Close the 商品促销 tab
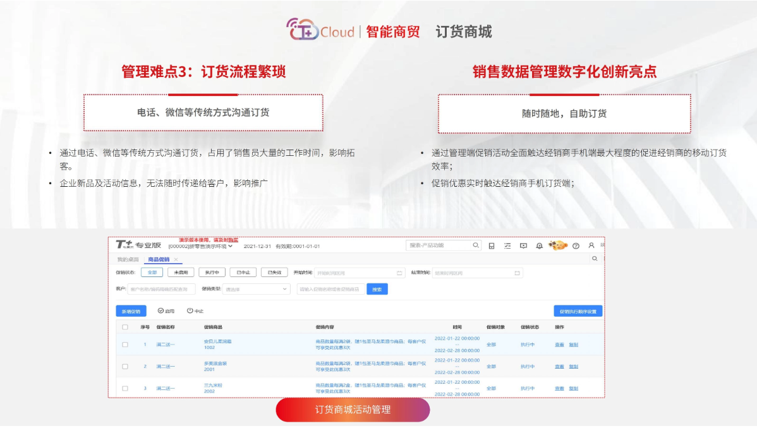 [x=176, y=259]
